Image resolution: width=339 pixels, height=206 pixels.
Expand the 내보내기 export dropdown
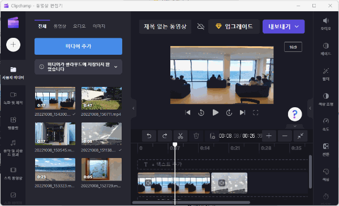(x=297, y=27)
